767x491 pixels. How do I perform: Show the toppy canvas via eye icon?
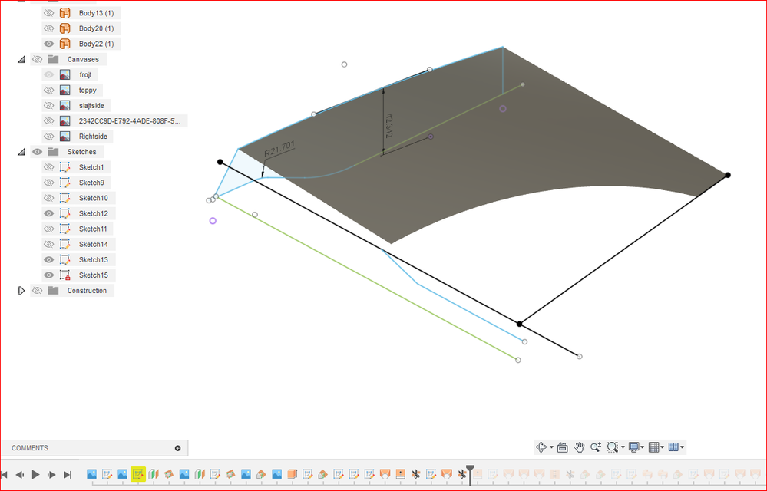click(x=48, y=91)
